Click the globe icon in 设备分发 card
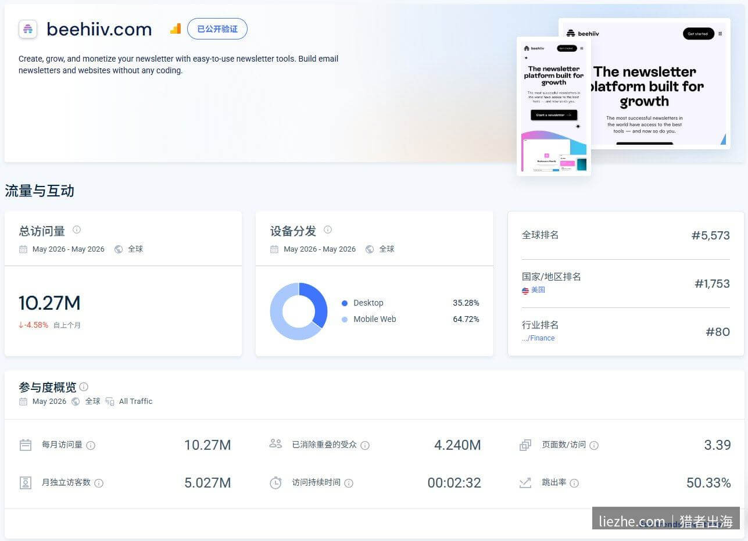Viewport: 748px width, 541px height. [370, 249]
